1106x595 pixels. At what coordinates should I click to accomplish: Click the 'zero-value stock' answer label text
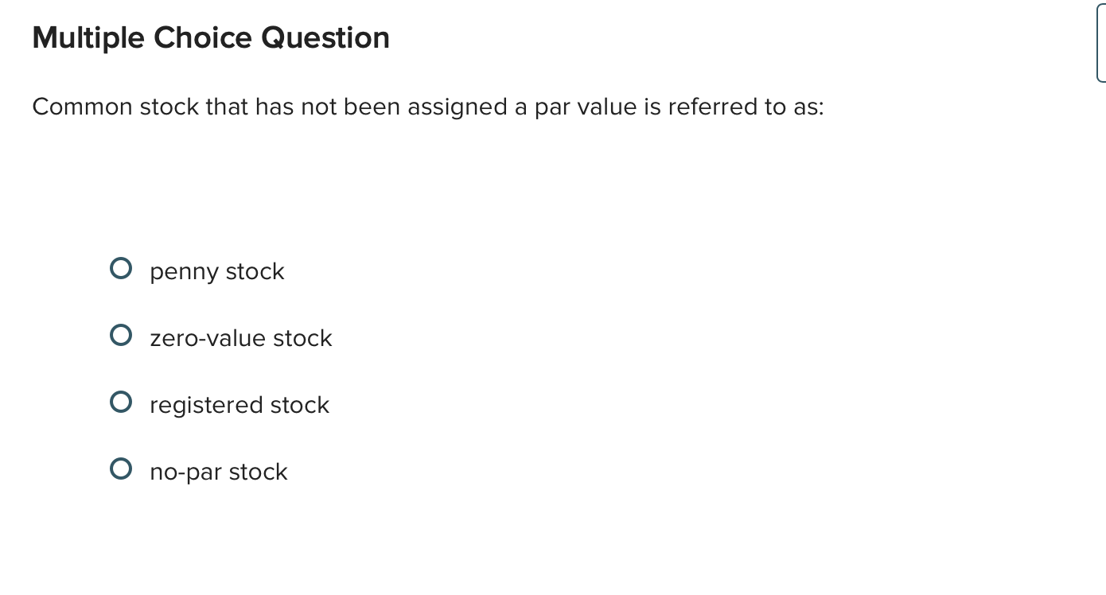[240, 338]
